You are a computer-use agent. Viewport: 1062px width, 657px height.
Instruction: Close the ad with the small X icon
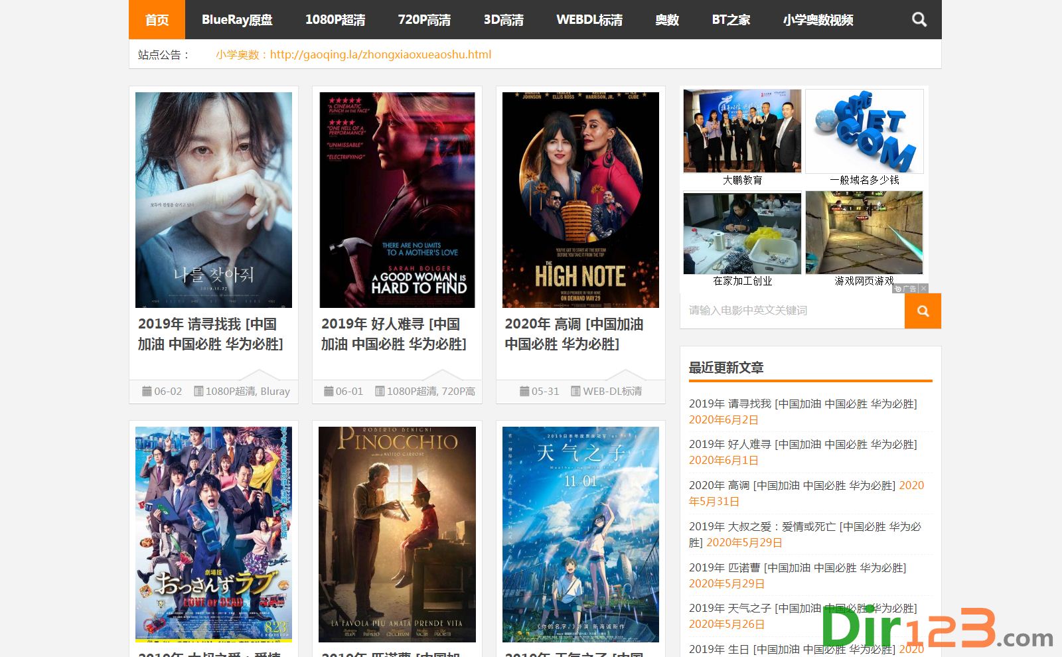pyautogui.click(x=923, y=289)
